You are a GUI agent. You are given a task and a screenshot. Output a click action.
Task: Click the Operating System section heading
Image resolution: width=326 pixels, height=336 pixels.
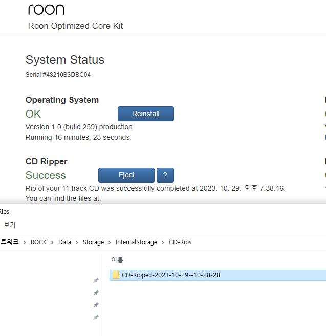62,100
